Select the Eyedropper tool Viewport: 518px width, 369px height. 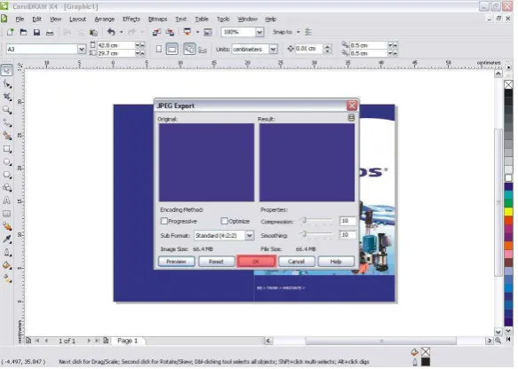click(x=7, y=239)
